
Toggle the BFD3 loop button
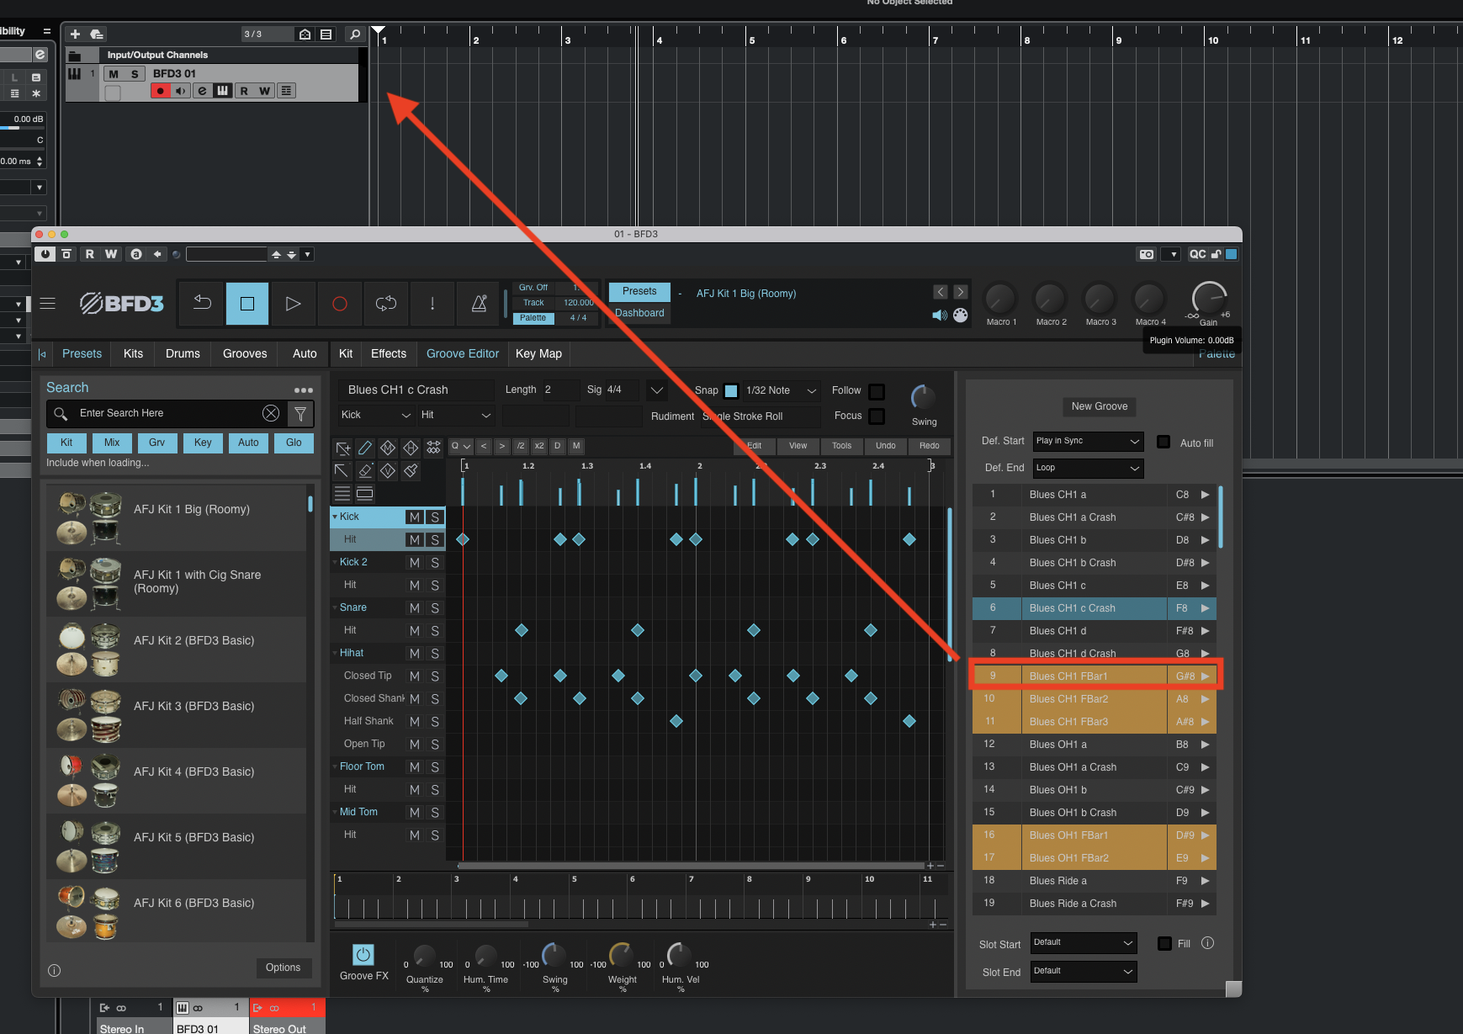[386, 304]
